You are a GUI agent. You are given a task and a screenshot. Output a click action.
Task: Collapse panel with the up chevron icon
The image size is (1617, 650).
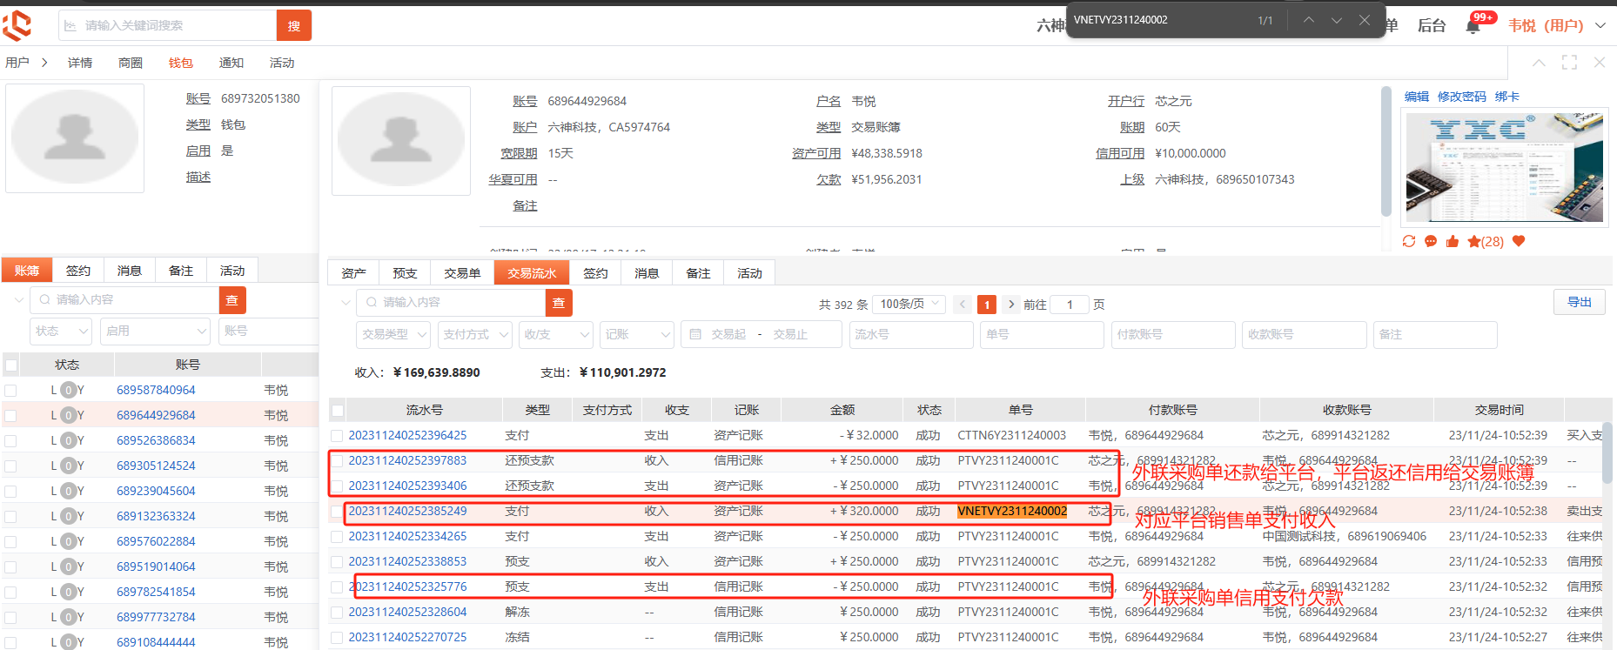(1539, 63)
